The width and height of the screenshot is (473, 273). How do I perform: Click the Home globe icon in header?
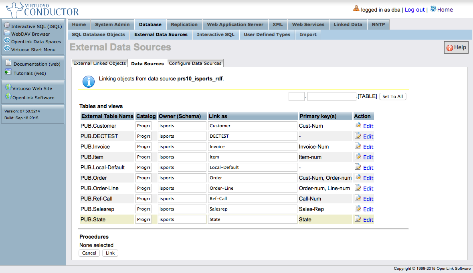[433, 9]
